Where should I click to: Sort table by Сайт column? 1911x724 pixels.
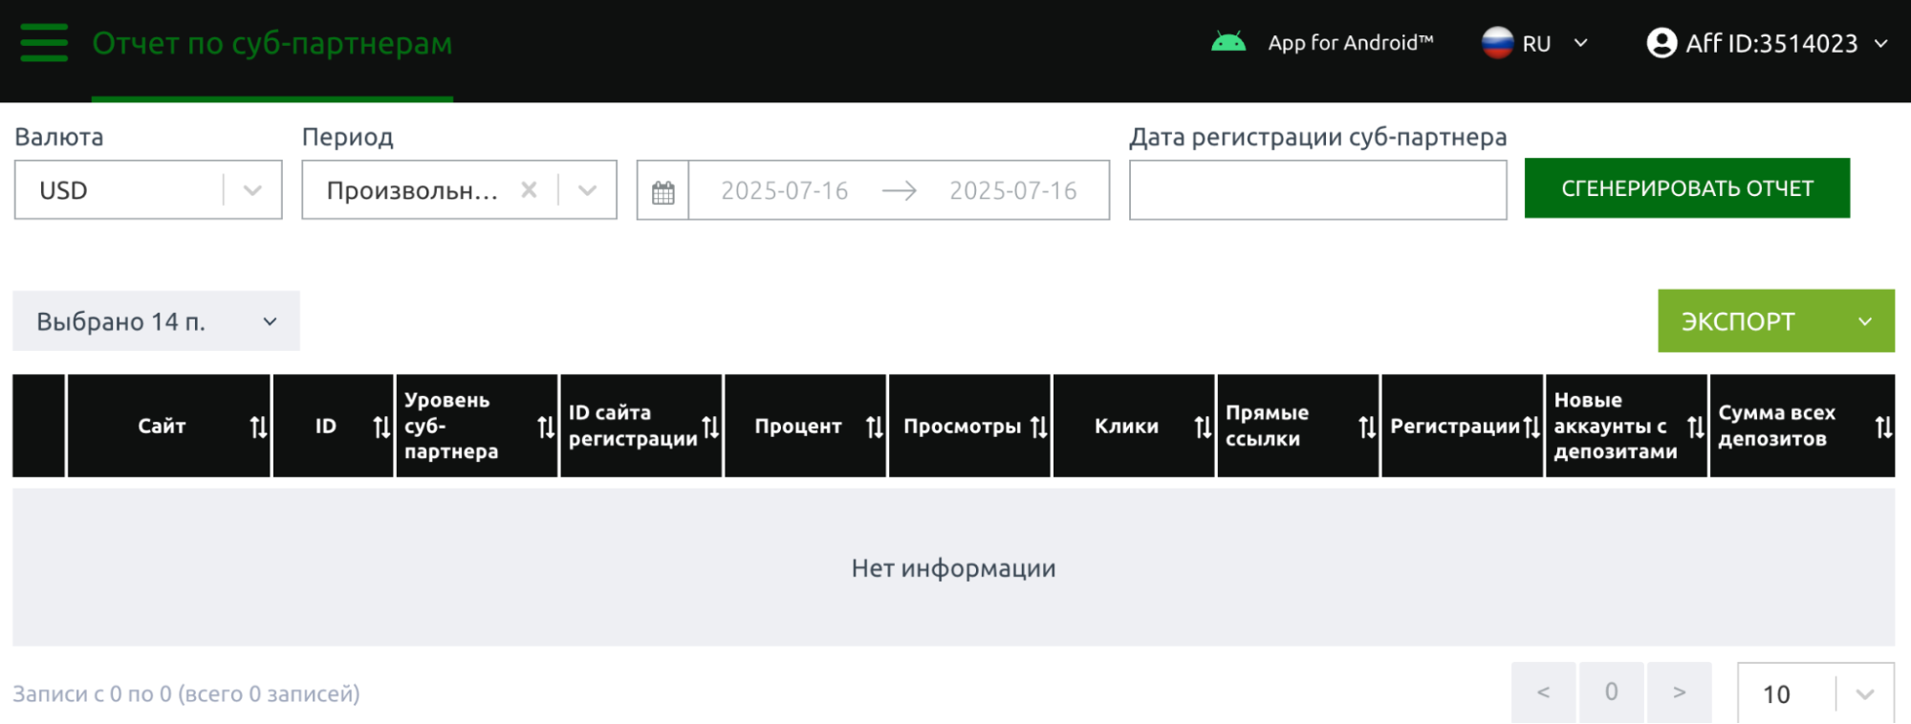pyautogui.click(x=258, y=427)
